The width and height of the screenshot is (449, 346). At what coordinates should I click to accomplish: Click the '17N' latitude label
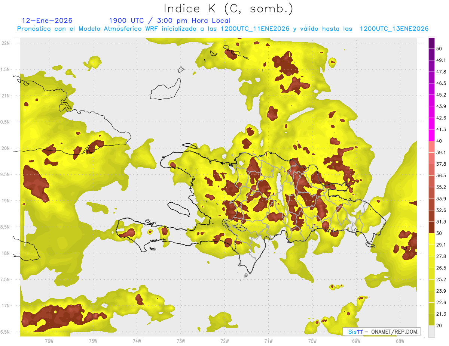tap(6, 306)
